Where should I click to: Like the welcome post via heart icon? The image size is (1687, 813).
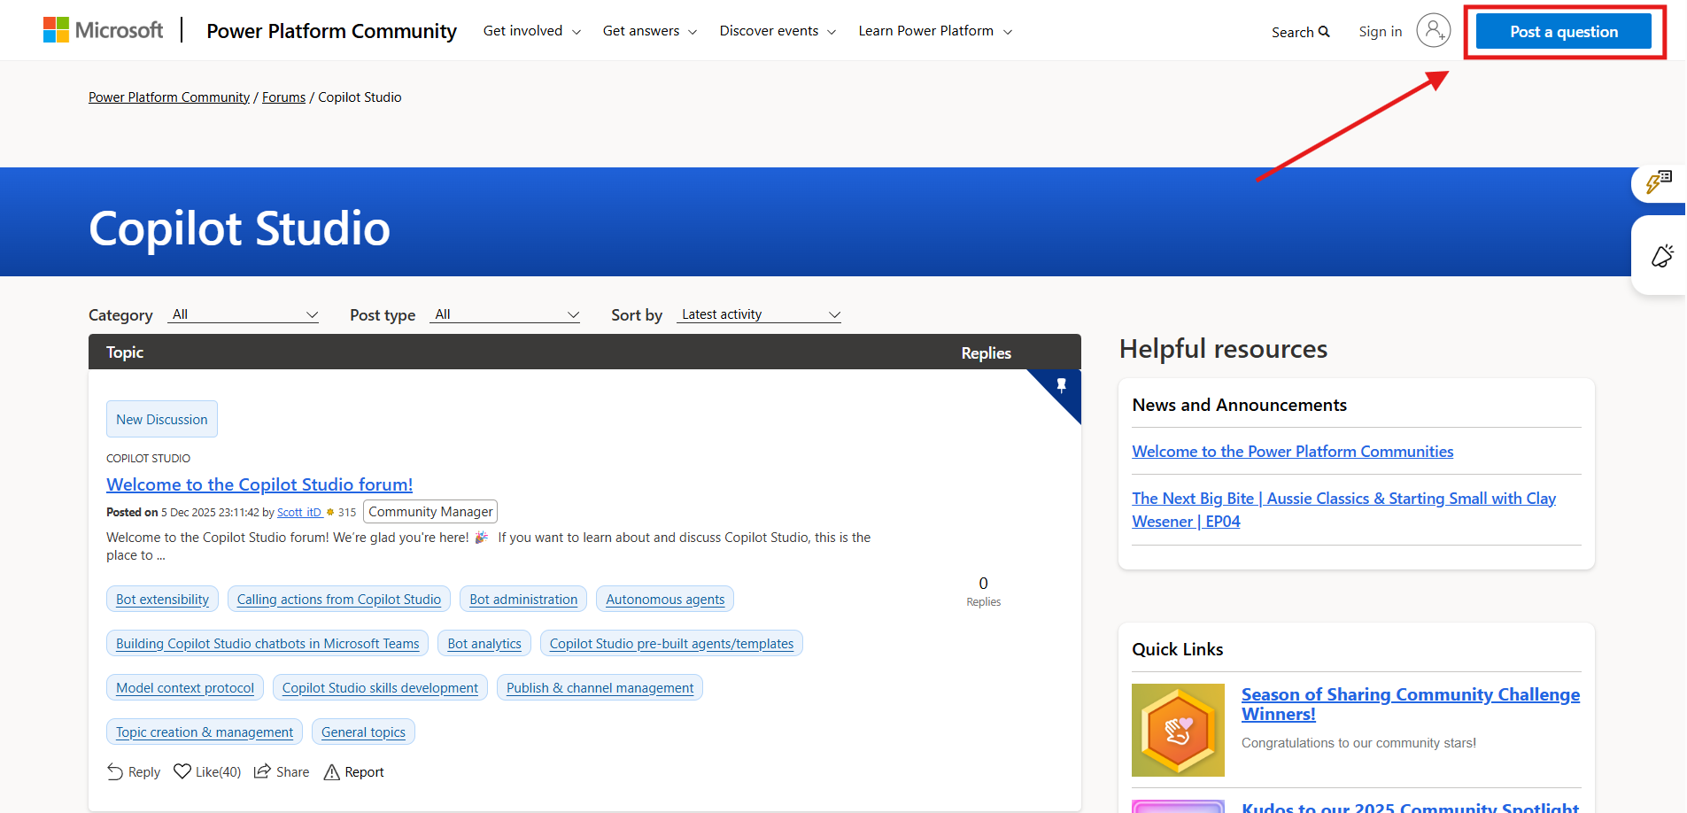click(x=182, y=771)
